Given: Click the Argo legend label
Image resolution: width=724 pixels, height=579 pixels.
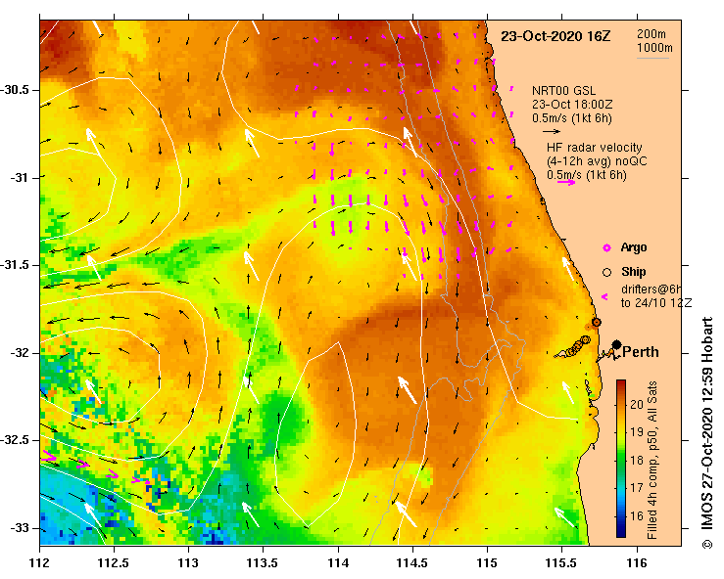Looking at the screenshot, I should [634, 247].
